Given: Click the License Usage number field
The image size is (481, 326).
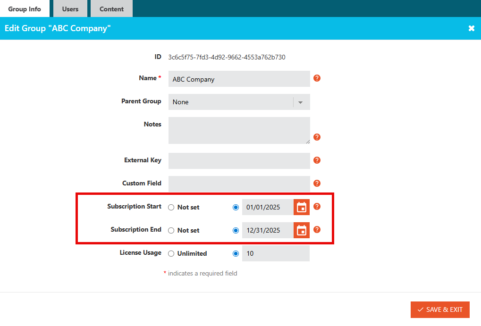Looking at the screenshot, I should click(x=276, y=253).
